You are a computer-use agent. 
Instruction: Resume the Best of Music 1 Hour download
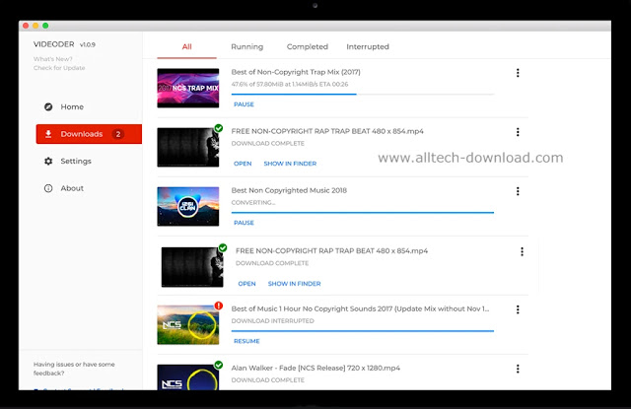click(246, 341)
